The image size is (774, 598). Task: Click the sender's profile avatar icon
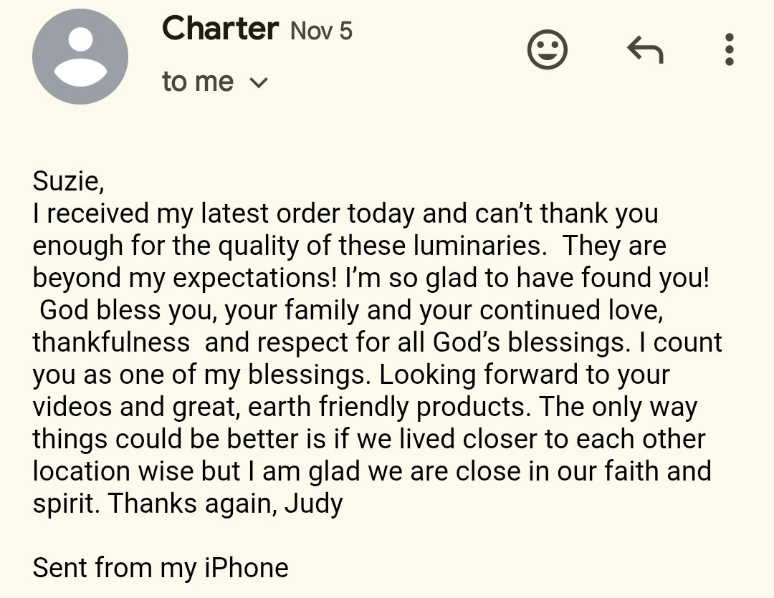(80, 57)
